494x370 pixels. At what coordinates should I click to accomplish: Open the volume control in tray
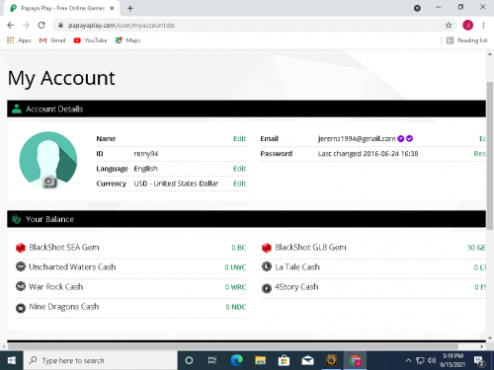click(432, 360)
